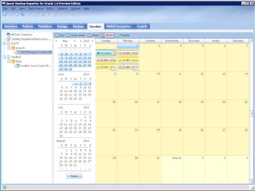The image size is (255, 191).
Task: Open the Policy menu
Action: pos(50,8)
